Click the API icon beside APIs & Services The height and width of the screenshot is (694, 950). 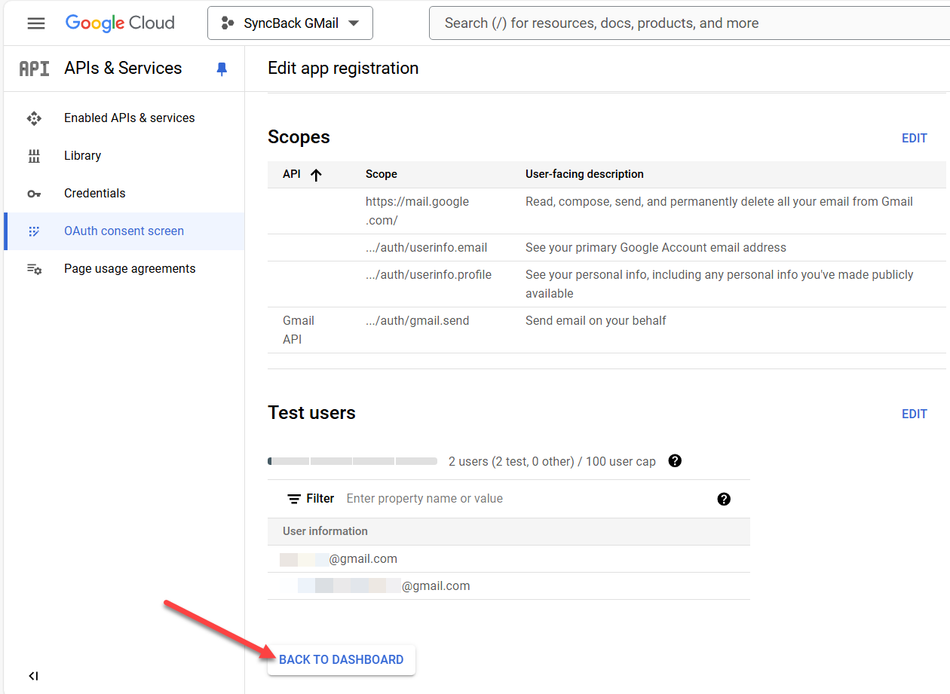[x=34, y=69]
